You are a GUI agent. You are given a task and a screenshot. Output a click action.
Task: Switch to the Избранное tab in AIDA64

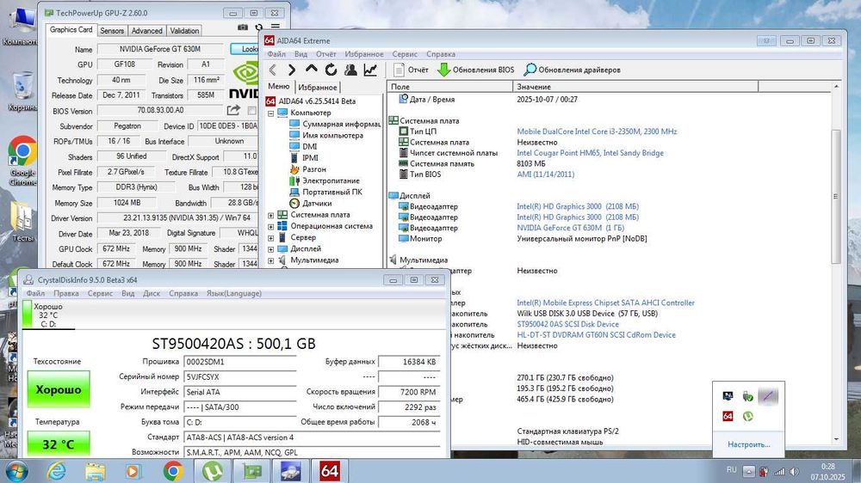click(x=318, y=87)
